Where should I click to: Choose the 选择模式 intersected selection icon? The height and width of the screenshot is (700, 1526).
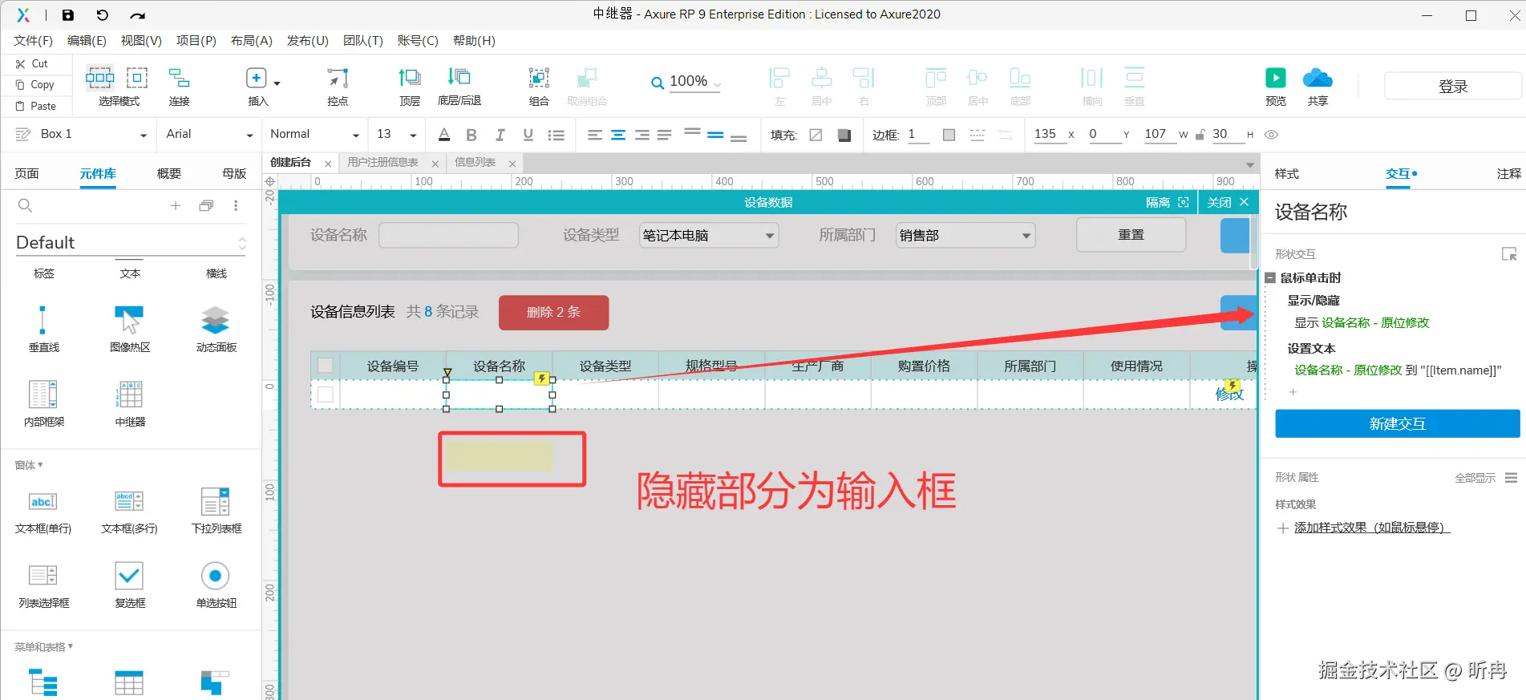[99, 78]
